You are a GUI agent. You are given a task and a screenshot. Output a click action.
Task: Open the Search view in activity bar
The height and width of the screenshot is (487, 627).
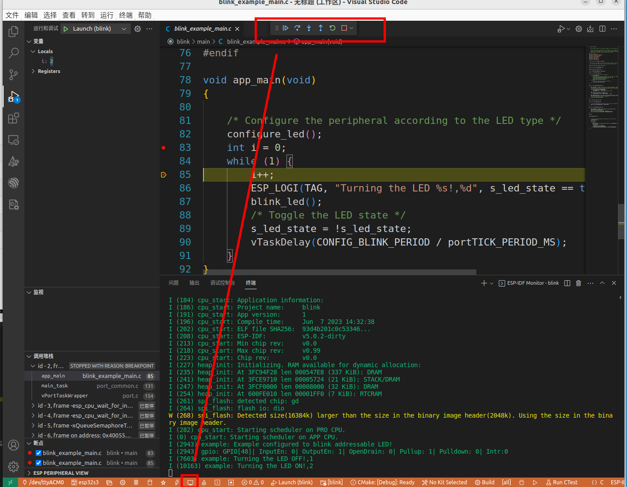click(14, 53)
